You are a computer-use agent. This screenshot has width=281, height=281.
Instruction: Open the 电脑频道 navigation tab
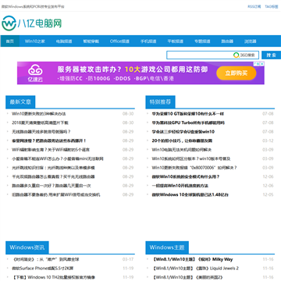point(64,41)
